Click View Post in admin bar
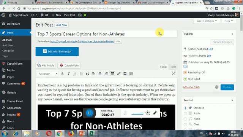The image size is (243, 137). (x=69, y=15)
